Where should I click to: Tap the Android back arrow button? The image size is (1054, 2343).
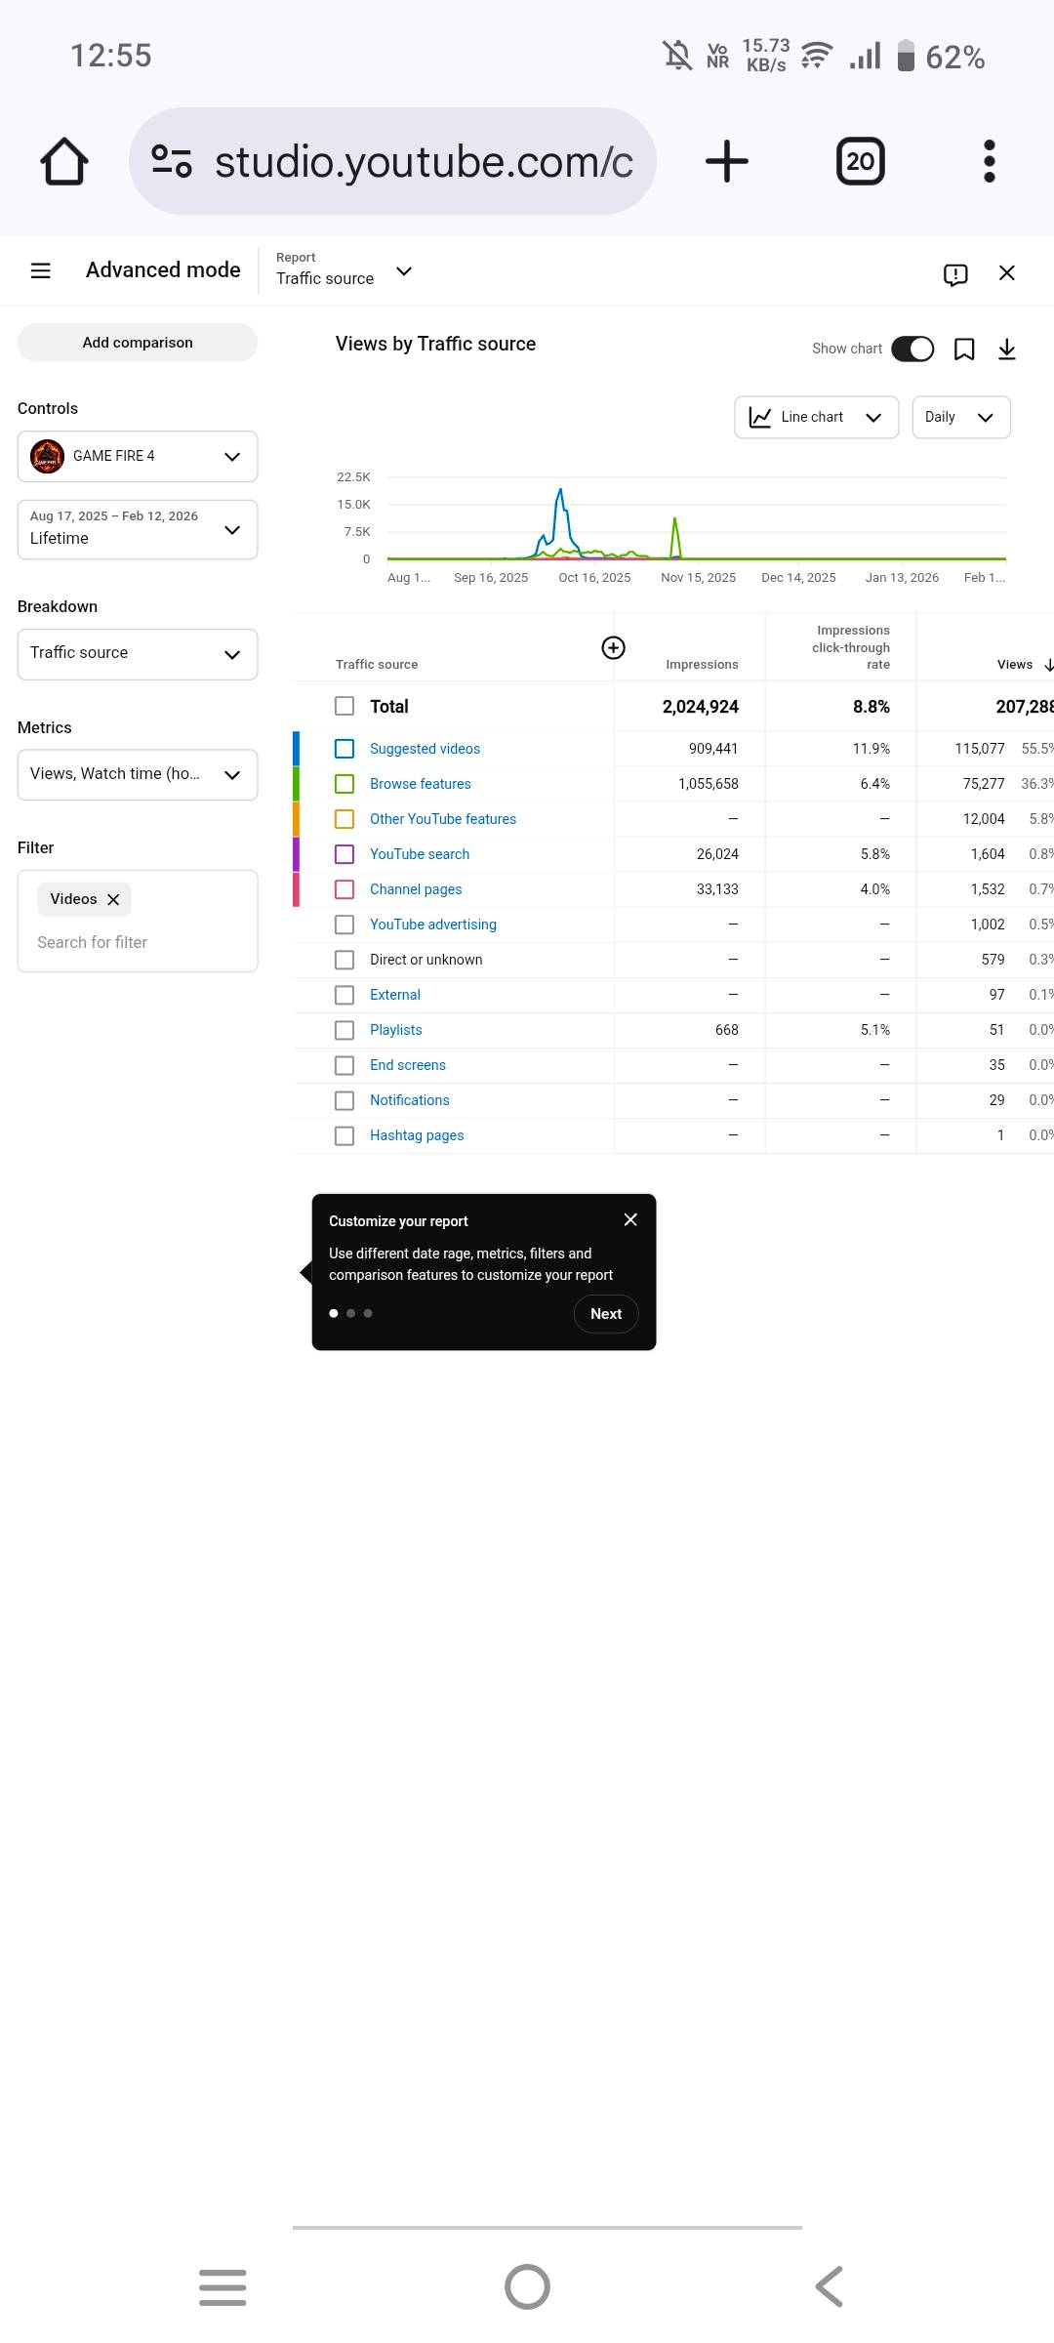(830, 2287)
